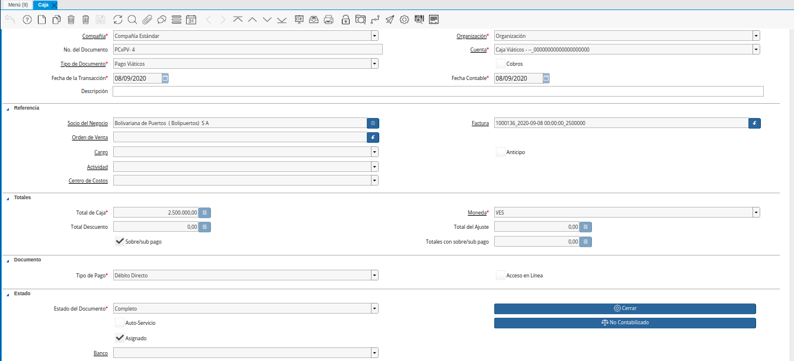794x361 pixels.
Task: Open calculator for Total de Caja
Action: (x=204, y=212)
